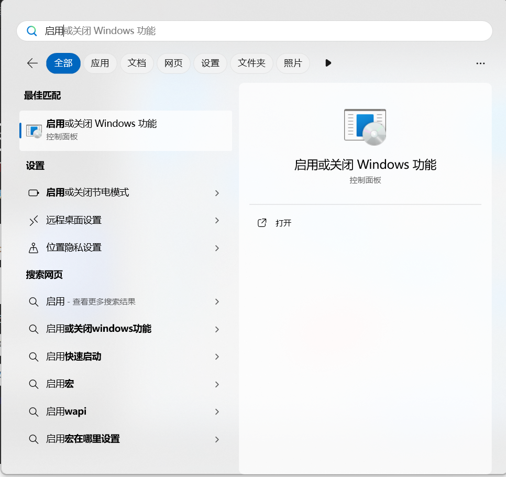Click search icon beside 启用 - 查看更多搜索结果
This screenshot has height=477, width=506.
[x=34, y=301]
